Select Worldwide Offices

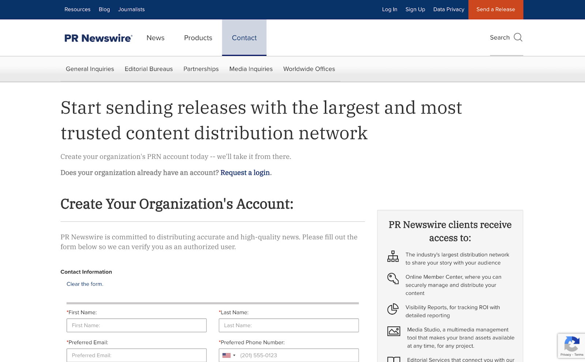[x=309, y=69]
